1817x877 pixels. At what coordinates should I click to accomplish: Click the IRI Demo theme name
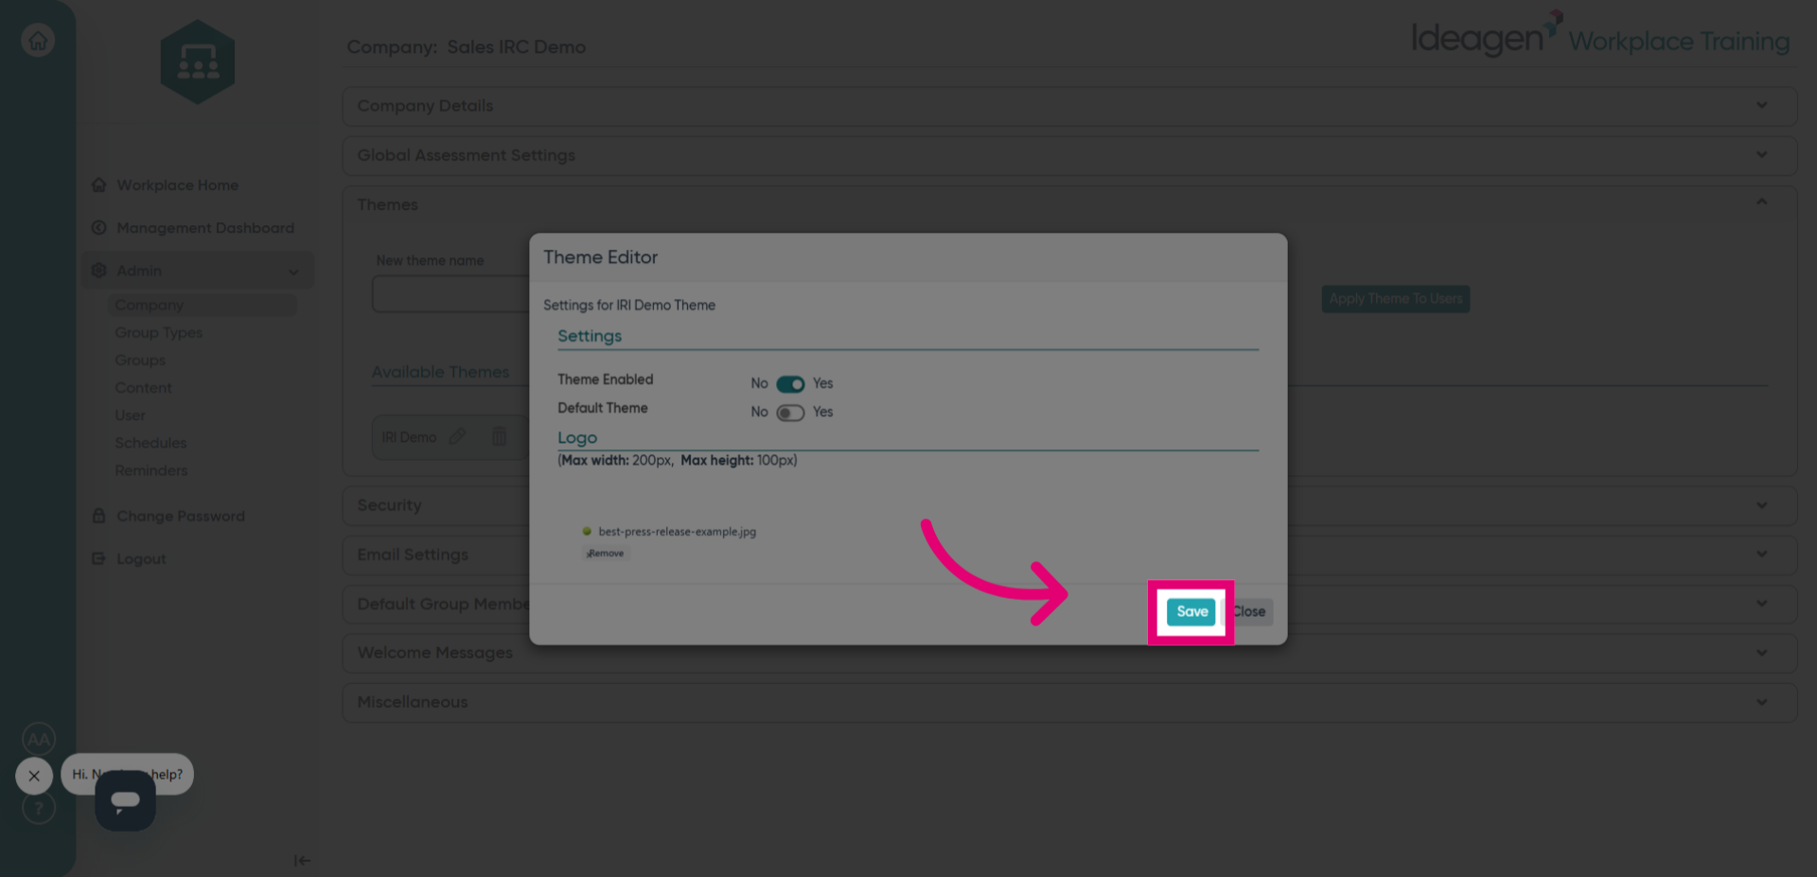coord(409,437)
